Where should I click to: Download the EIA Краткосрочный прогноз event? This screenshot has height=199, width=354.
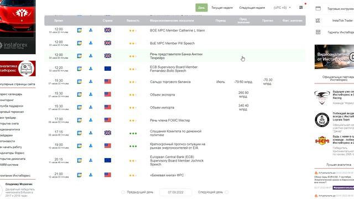tap(91, 146)
